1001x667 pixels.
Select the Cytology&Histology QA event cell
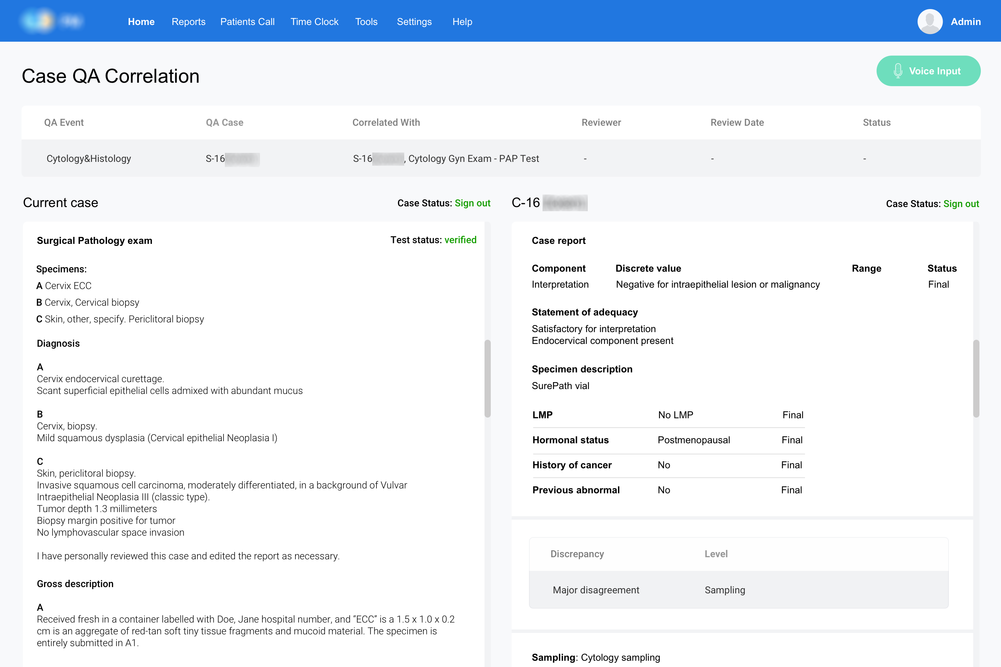point(89,159)
